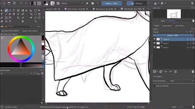Redo the undone action

pos(26,3)
